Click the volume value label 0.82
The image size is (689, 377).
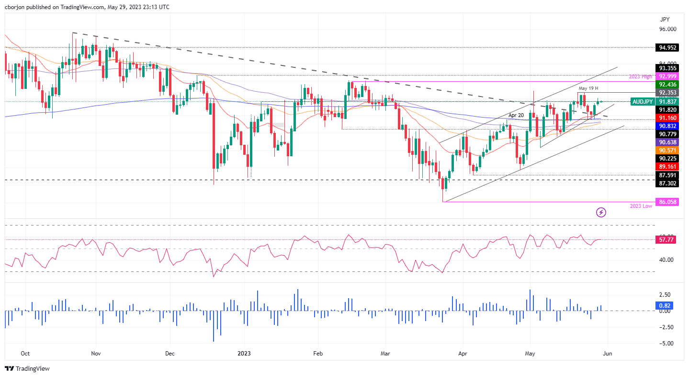666,304
